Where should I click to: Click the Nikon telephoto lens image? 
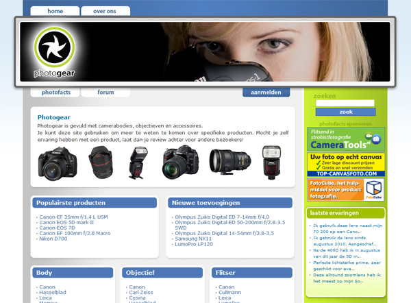(230, 162)
